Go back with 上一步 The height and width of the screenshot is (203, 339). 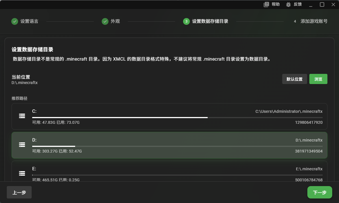19,192
